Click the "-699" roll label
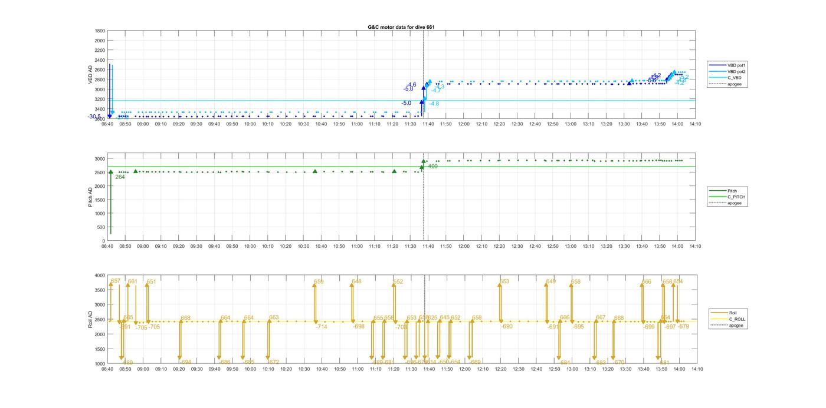826x408 pixels. click(x=649, y=327)
